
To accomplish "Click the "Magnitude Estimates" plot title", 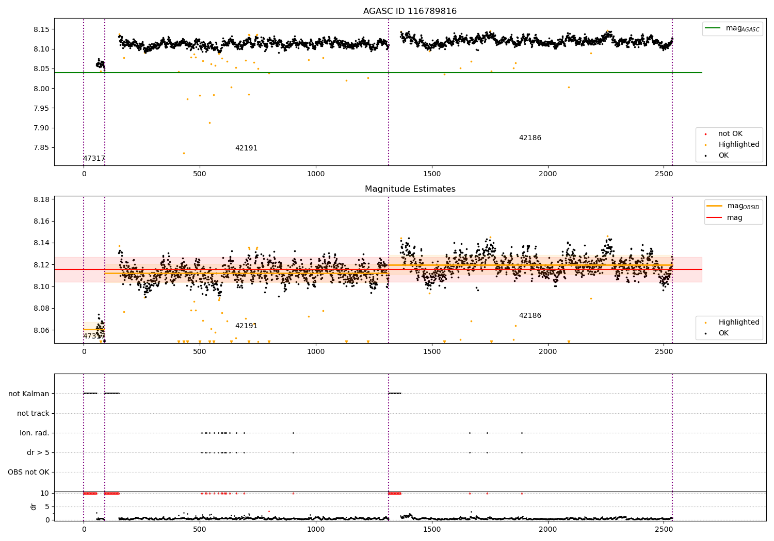I will 410,189.
